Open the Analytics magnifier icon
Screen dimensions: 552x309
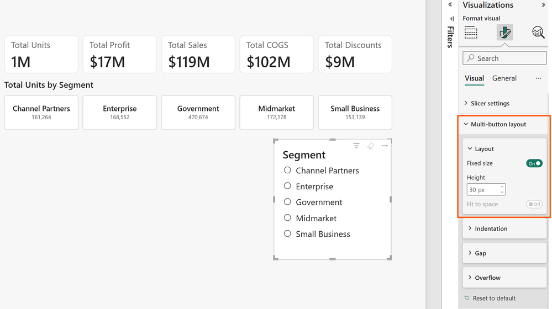pyautogui.click(x=538, y=33)
